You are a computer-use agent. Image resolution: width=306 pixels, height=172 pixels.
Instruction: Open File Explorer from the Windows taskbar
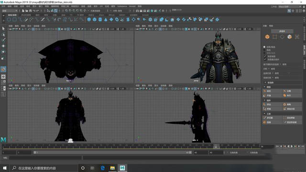point(112,168)
